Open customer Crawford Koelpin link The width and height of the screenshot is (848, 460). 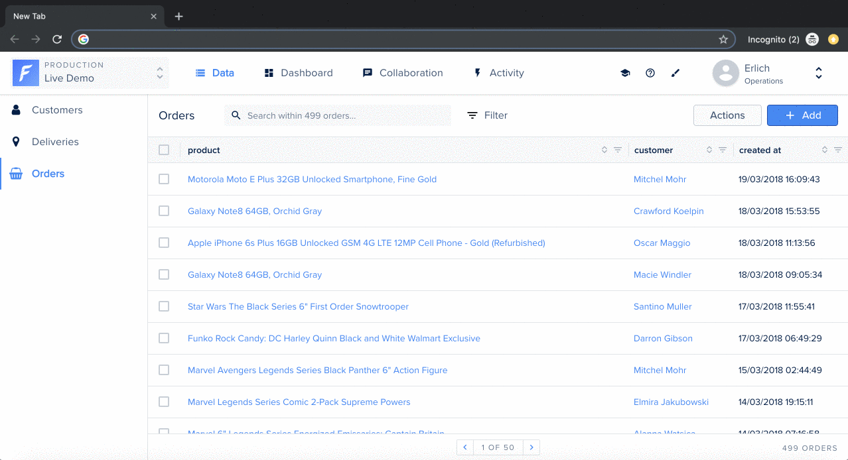point(669,211)
